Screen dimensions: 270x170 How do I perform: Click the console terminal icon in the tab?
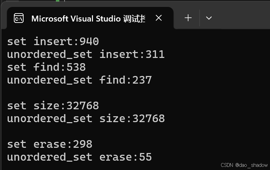[19, 18]
